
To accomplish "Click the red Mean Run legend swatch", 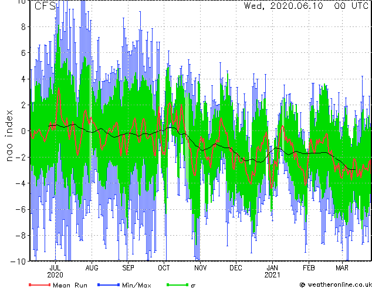I will pos(40,284).
